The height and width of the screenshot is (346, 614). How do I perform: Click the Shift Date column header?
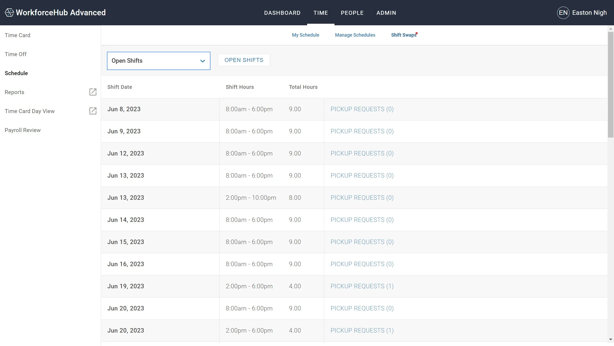120,87
